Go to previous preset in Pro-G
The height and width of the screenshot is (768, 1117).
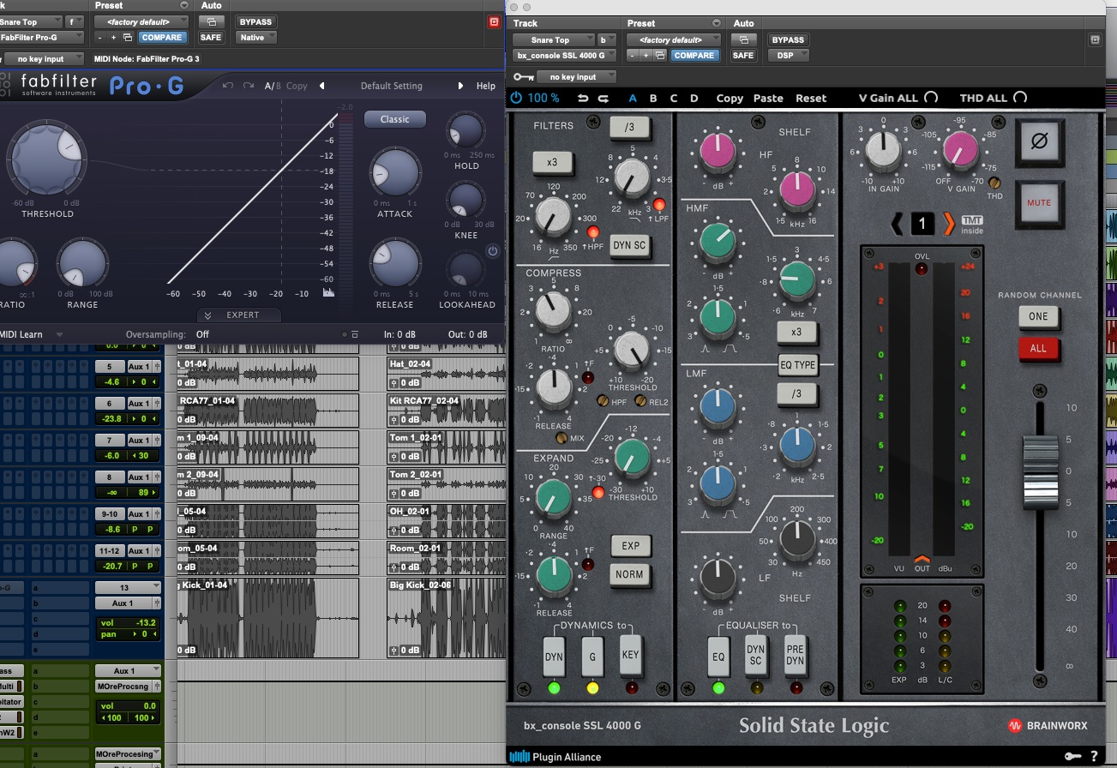pos(321,86)
